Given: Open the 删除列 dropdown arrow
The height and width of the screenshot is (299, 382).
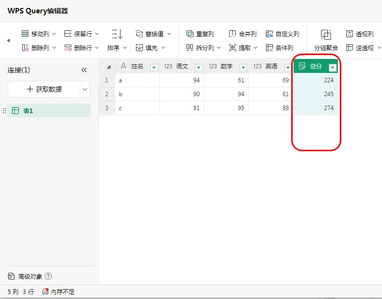Looking at the screenshot, I should point(54,48).
